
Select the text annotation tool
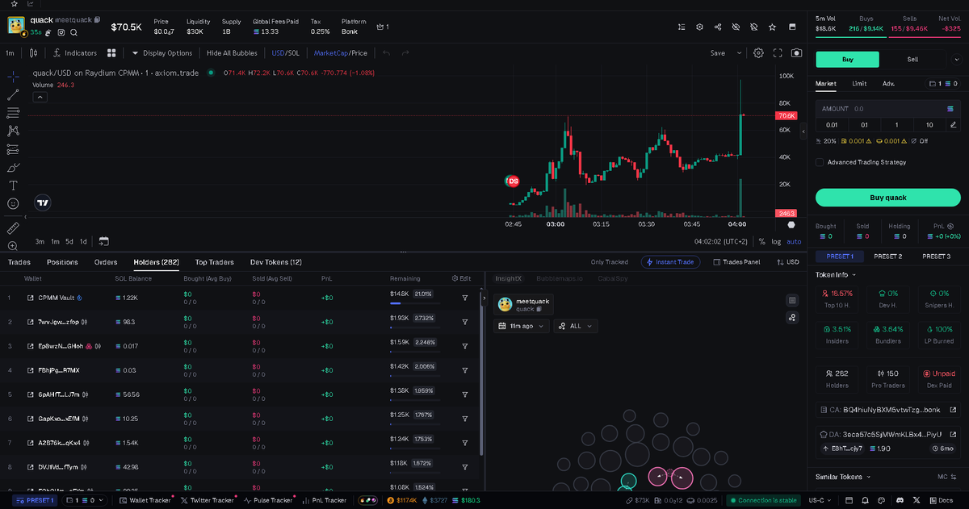(x=13, y=186)
